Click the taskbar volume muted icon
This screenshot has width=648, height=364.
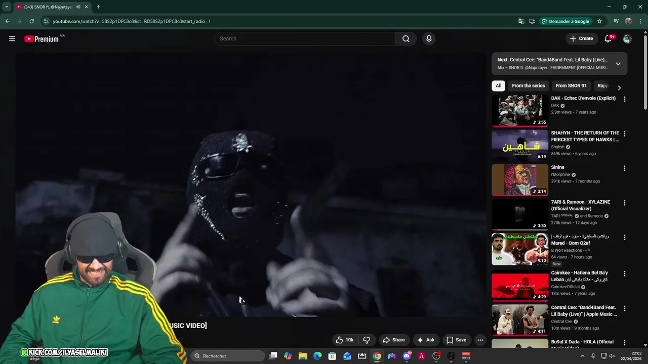[612, 356]
